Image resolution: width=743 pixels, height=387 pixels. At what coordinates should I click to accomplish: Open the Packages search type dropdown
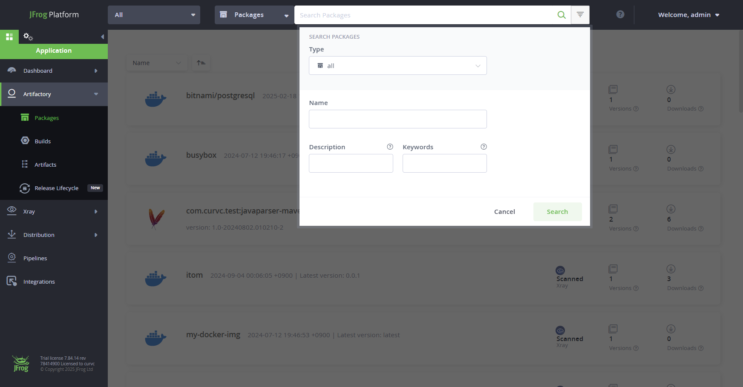click(254, 15)
